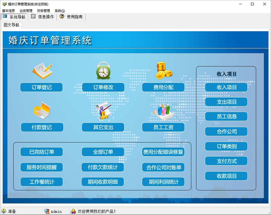Close the 婚庆订单管理系统 window
Viewport: 271px width, 215px height.
coord(264,4)
